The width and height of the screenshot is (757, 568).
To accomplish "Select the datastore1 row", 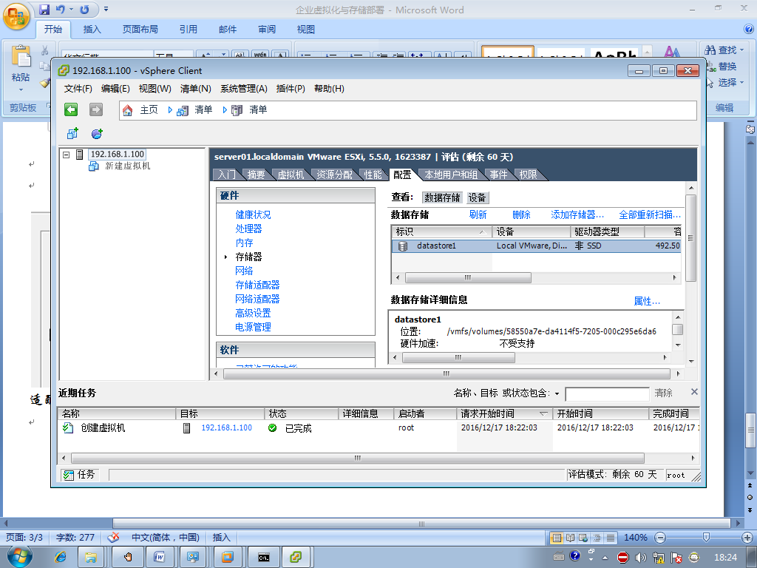I will pyautogui.click(x=537, y=246).
